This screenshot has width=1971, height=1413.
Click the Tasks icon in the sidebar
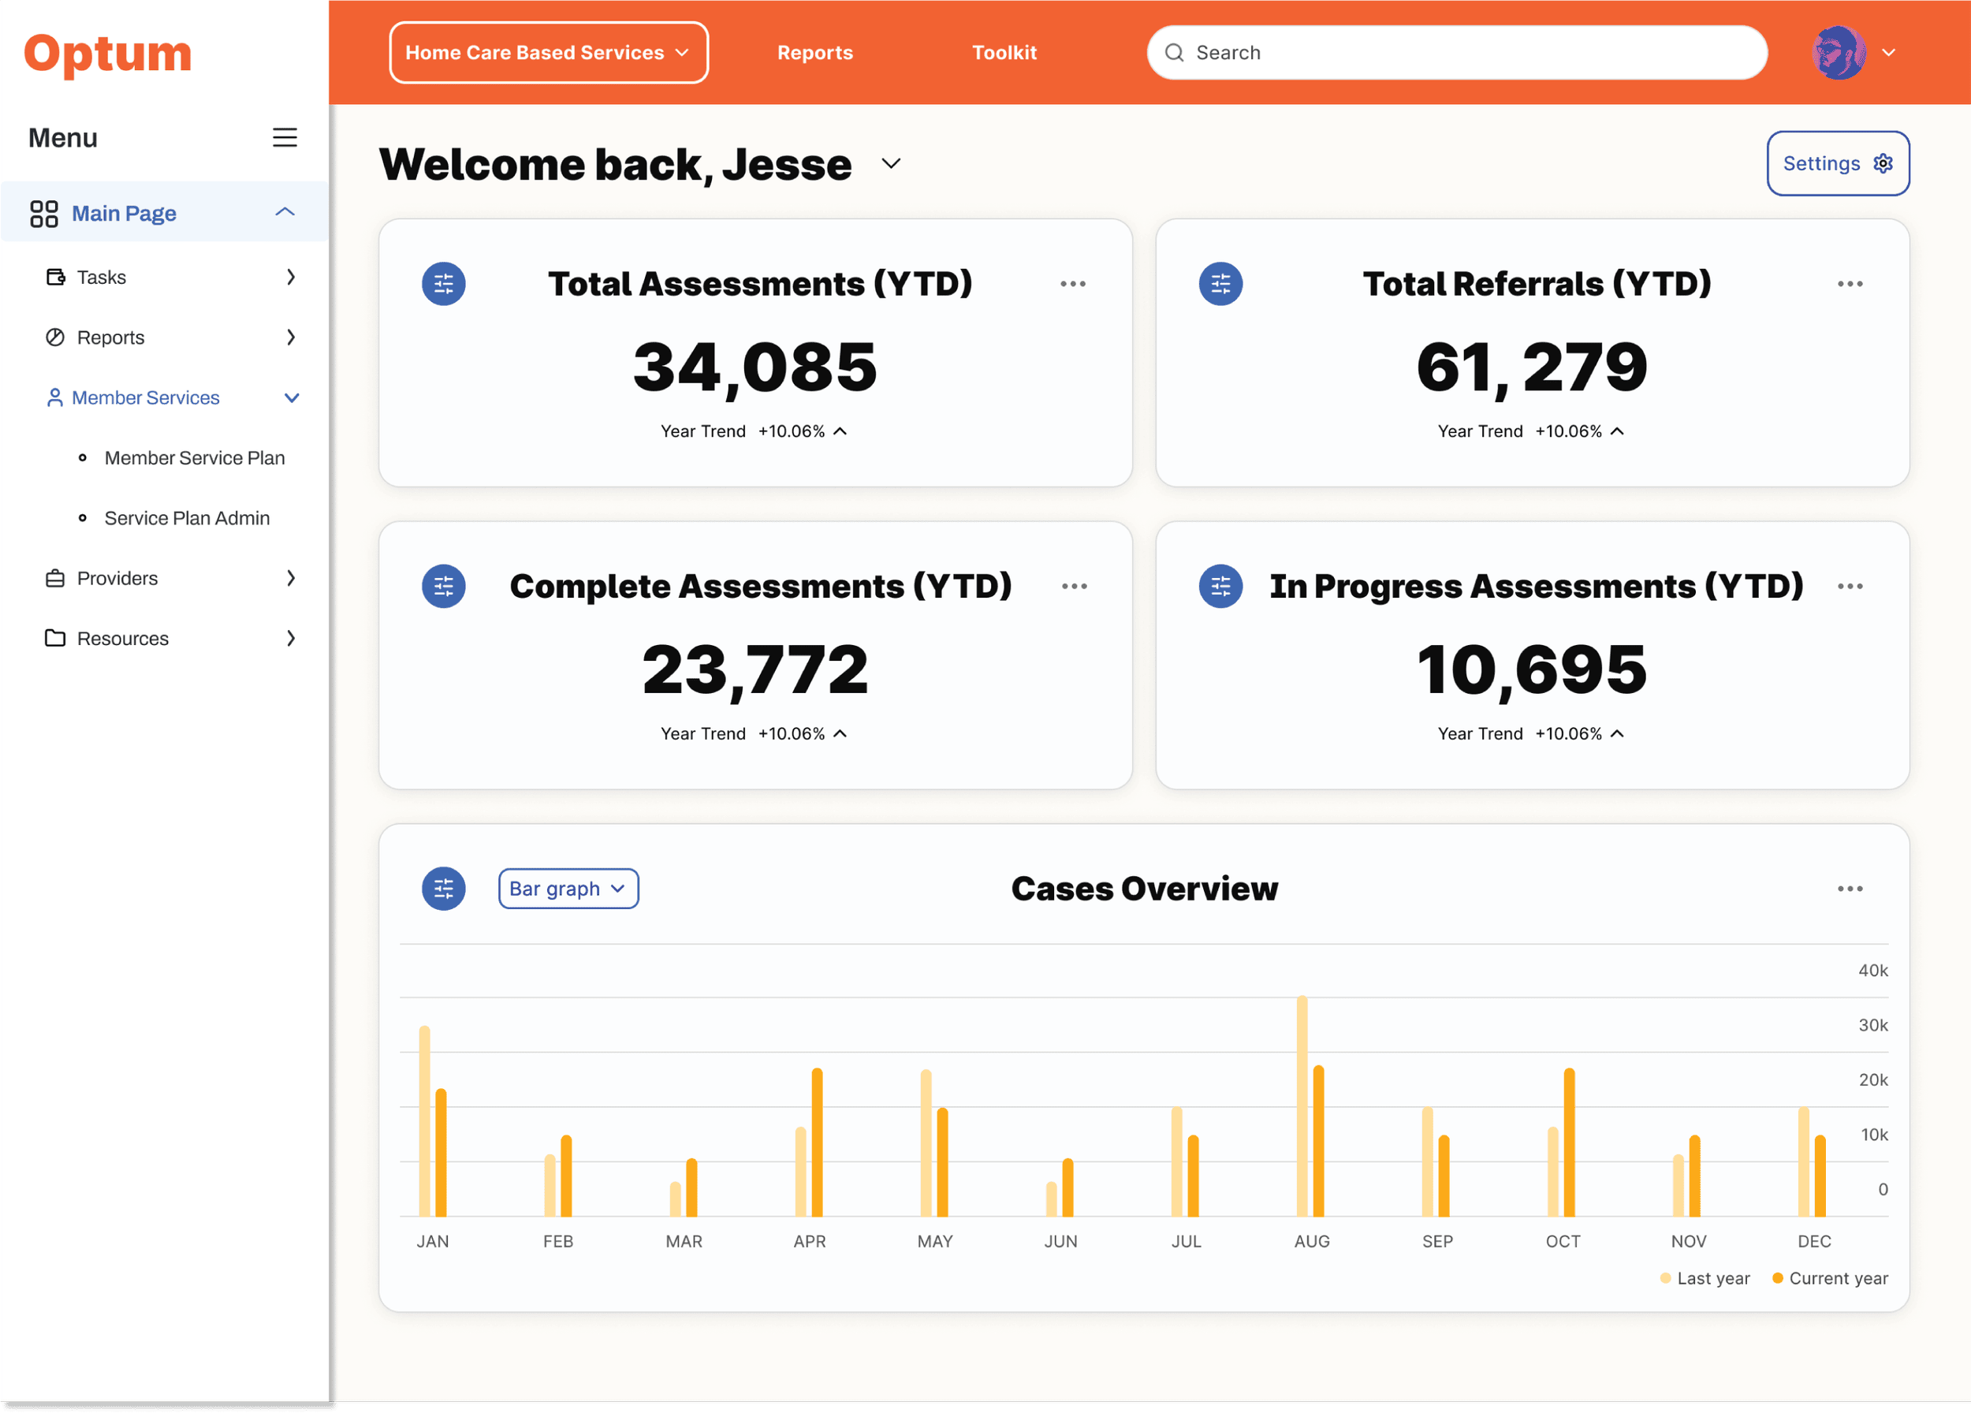[x=56, y=276]
